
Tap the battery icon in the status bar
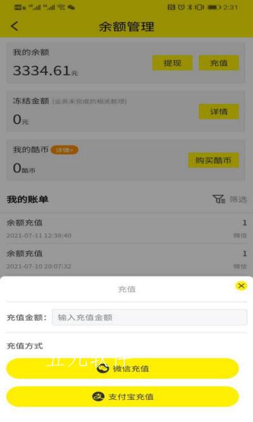click(214, 7)
